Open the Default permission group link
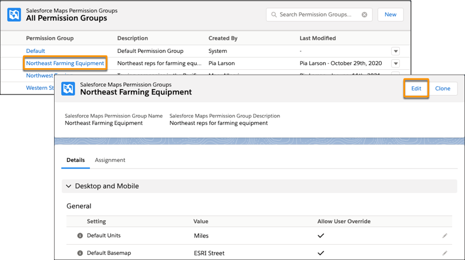 36,51
